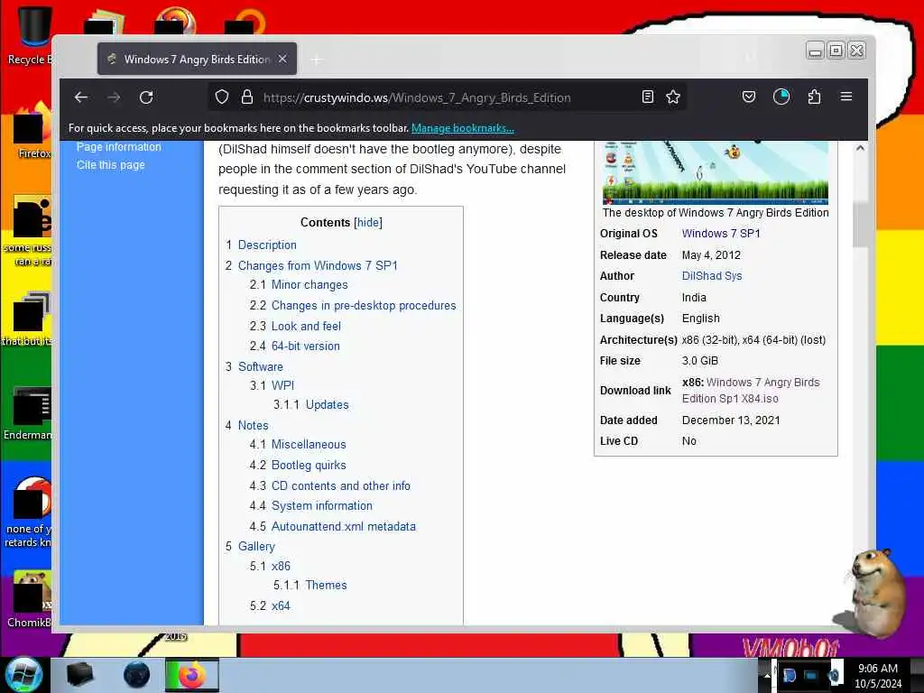Open the x86 ISO download link
The width and height of the screenshot is (924, 693).
tap(751, 391)
